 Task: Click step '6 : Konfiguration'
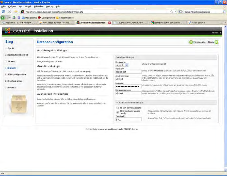tap(13, 81)
